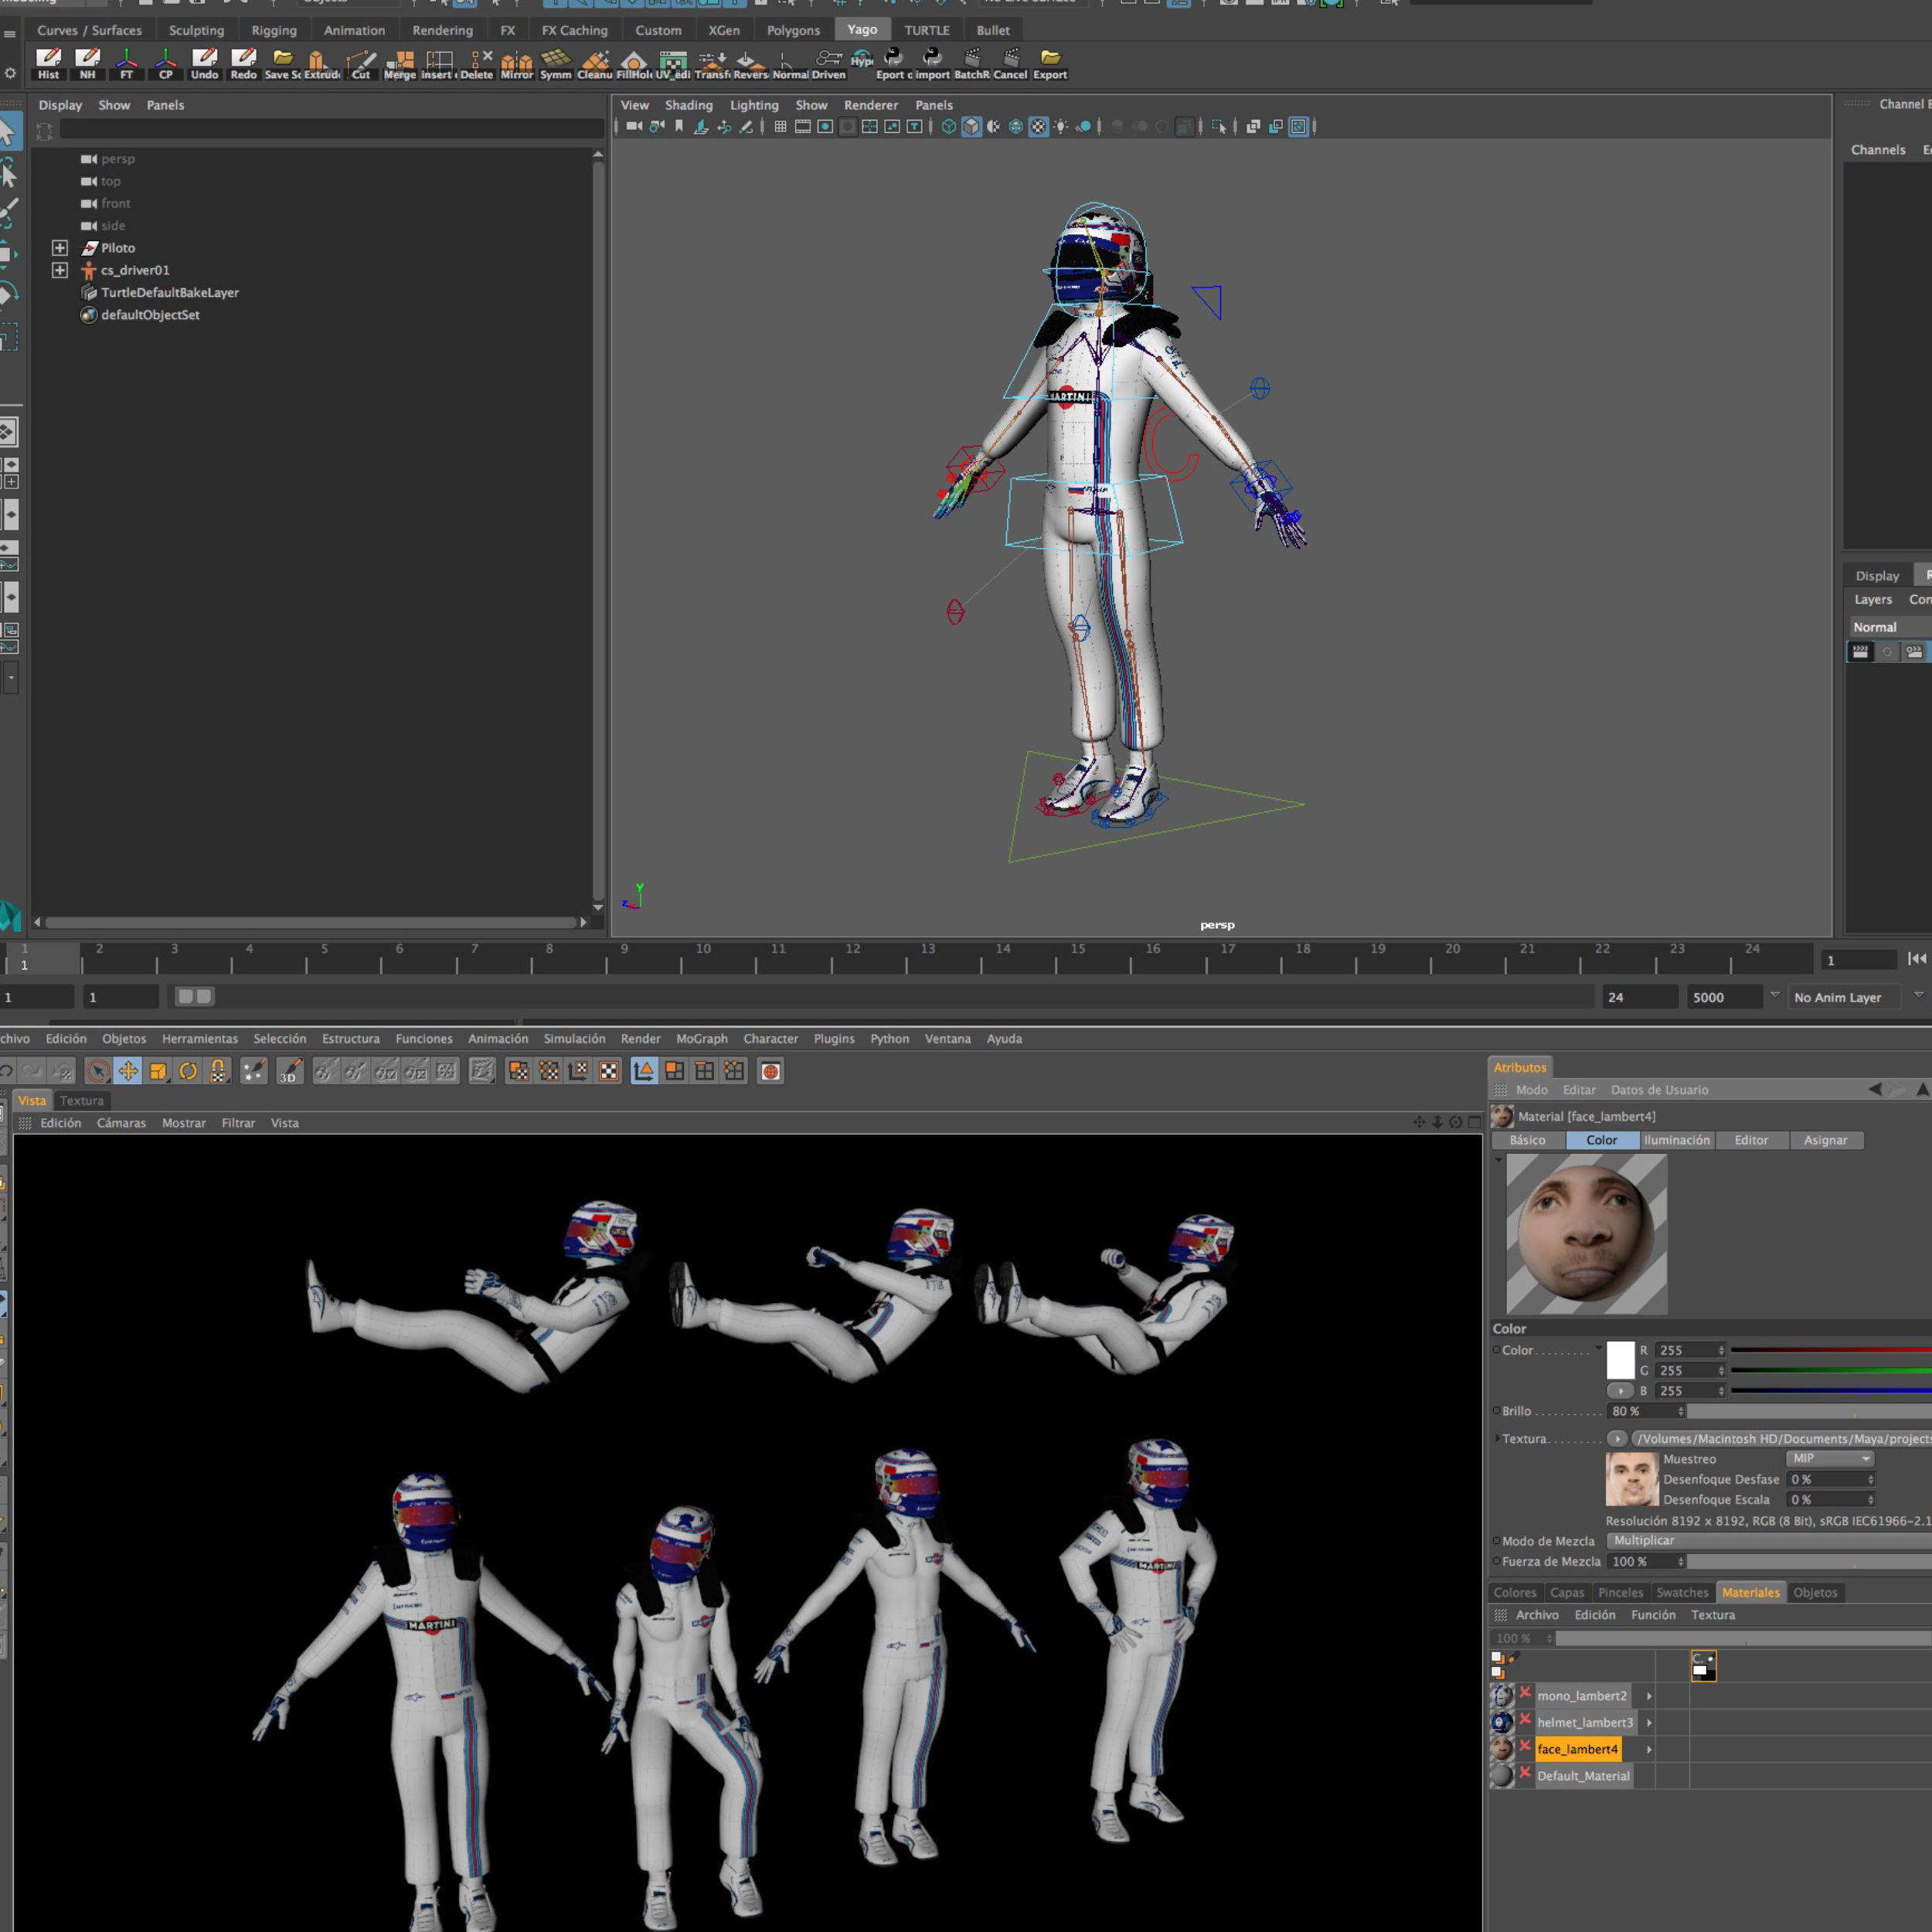Click the Export folder shelf icon
1932x1932 pixels.
(1049, 63)
